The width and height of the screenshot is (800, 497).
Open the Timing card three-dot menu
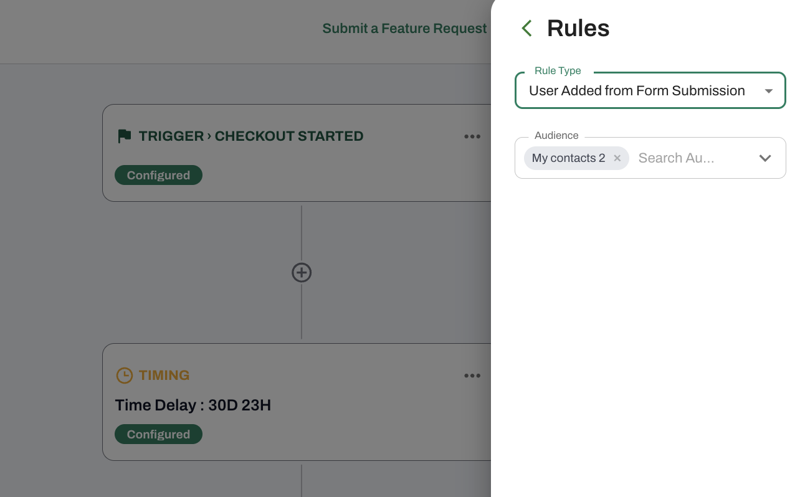click(472, 376)
